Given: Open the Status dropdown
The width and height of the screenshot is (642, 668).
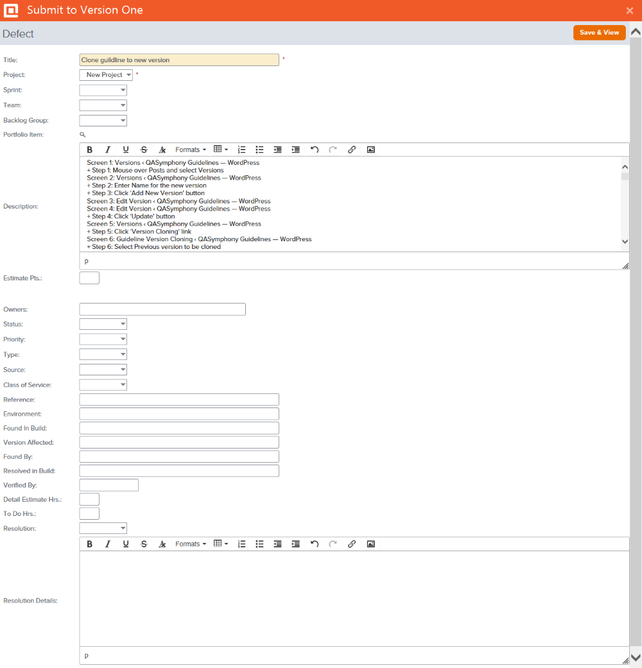Looking at the screenshot, I should pos(103,324).
